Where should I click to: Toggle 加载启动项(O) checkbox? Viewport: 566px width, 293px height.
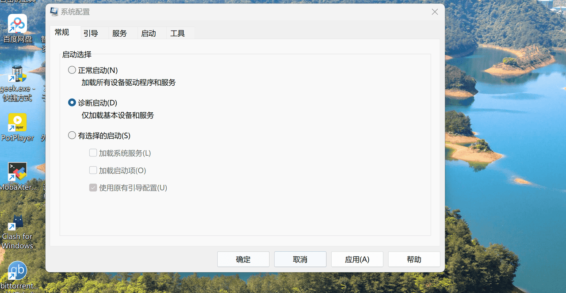point(117,170)
